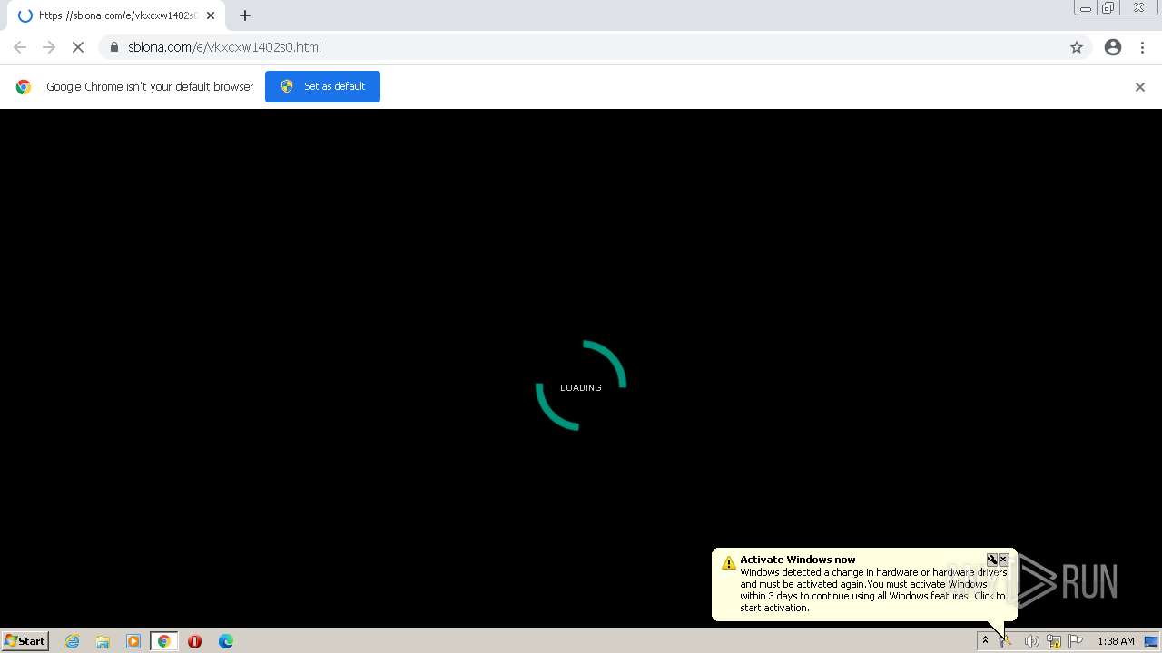Screen dimensions: 1162x653
Task: Open Windows Media Player from taskbar
Action: click(133, 641)
